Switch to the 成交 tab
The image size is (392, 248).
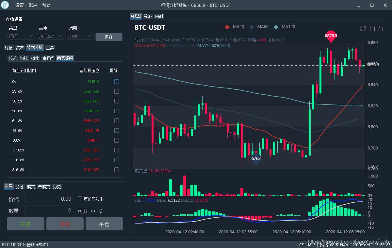[x=31, y=187]
